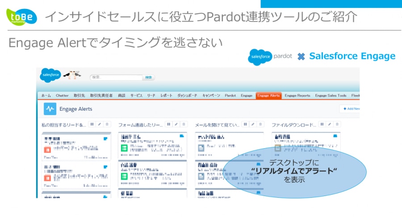Click the blue flag on second 私の担当するリード card
Image resolution: width=402 pixels, height=217 pixels.
tap(105, 167)
